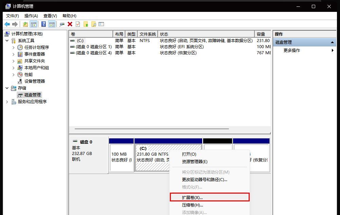Select the 100 MB partition block
This screenshot has height=215, width=340.
tap(121, 155)
